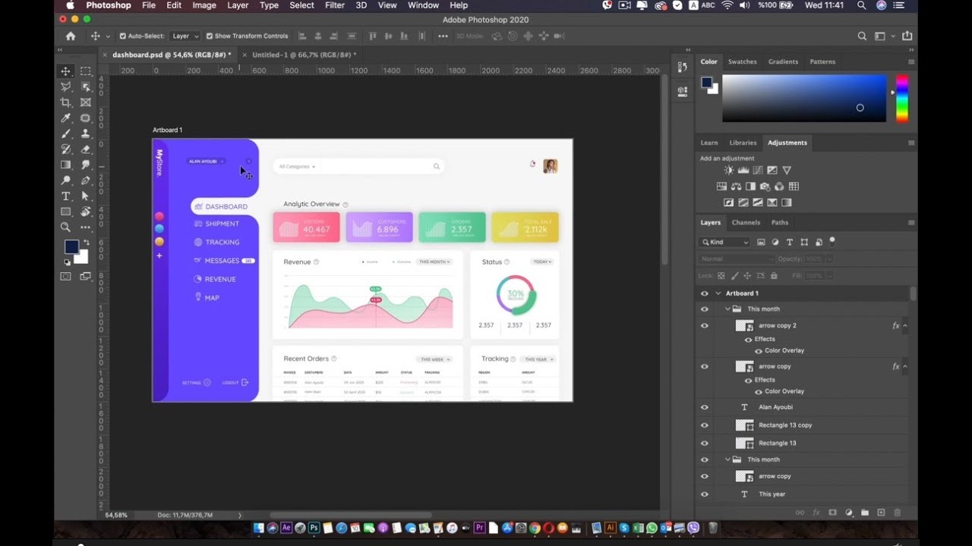Hide the Alan Ayoubi text layer

coord(704,407)
